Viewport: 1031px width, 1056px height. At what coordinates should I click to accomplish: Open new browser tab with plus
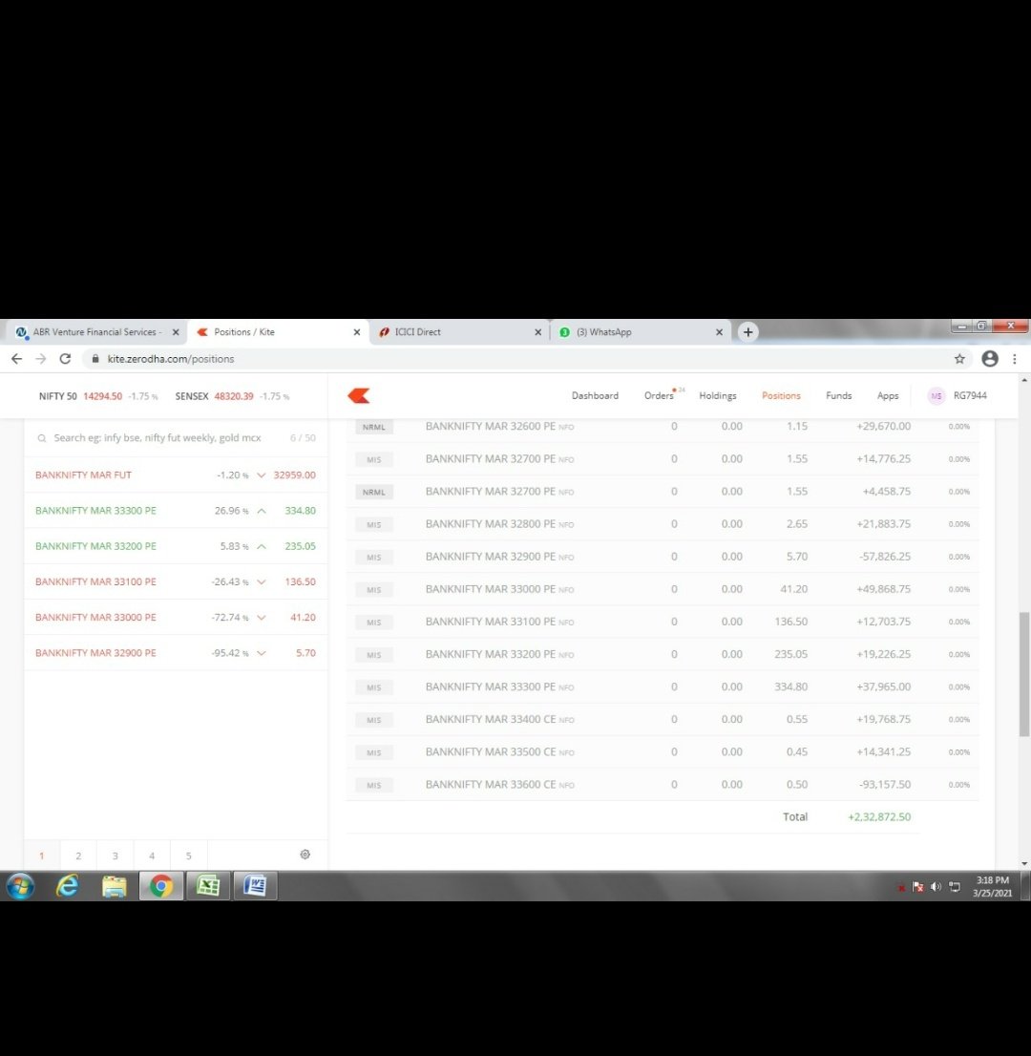pos(748,332)
